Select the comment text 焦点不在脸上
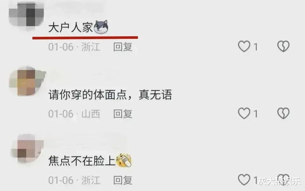The width and height of the screenshot is (305, 191). 82,161
